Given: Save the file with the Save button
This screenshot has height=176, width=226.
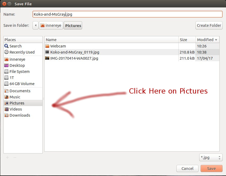Looking at the screenshot, I should (211, 168).
